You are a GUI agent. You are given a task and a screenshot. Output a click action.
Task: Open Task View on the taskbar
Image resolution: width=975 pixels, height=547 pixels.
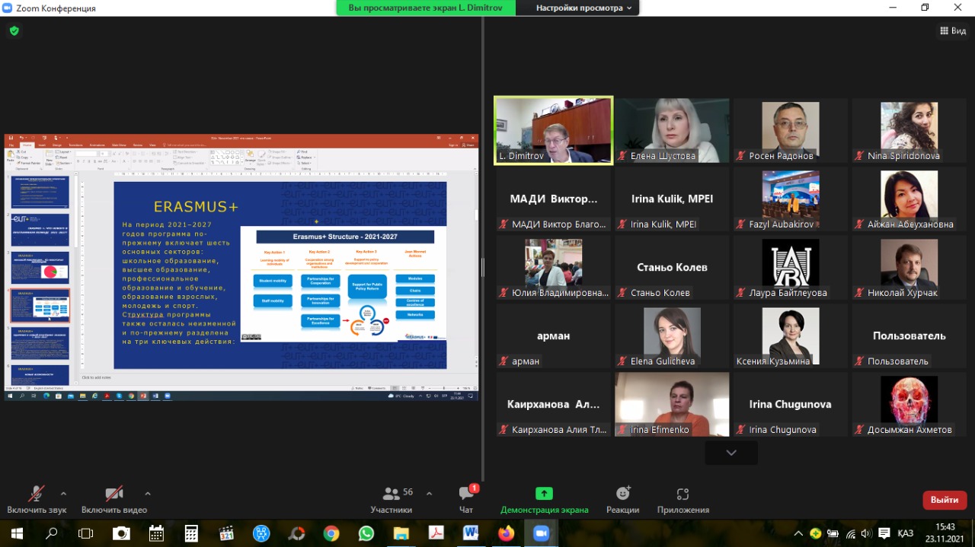[x=86, y=533]
